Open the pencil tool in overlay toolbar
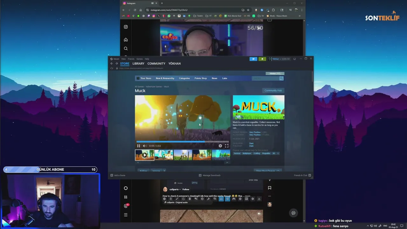This screenshot has height=229, width=407. pyautogui.click(x=177, y=199)
